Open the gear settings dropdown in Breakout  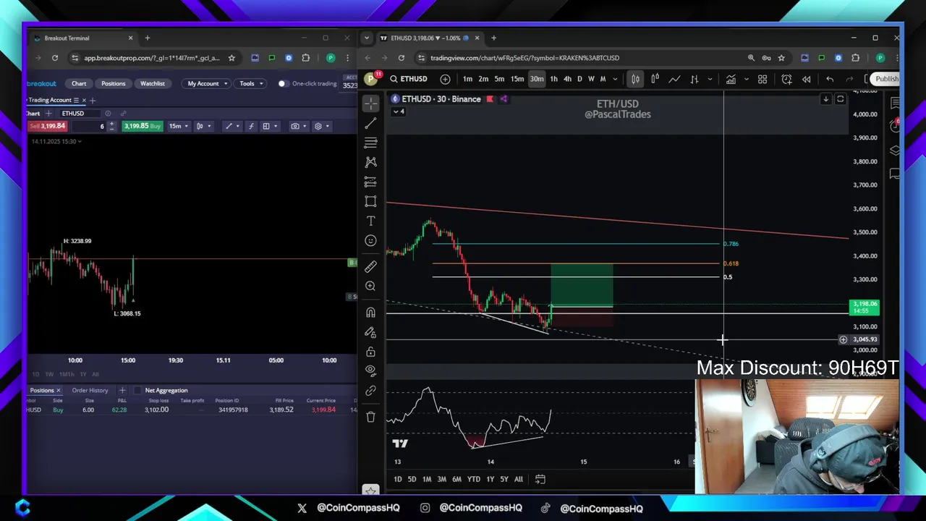click(x=320, y=126)
